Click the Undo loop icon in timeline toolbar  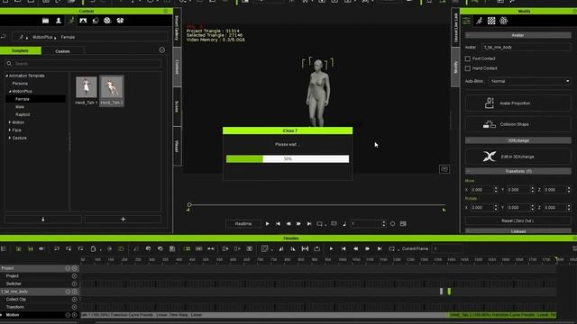[148, 249]
